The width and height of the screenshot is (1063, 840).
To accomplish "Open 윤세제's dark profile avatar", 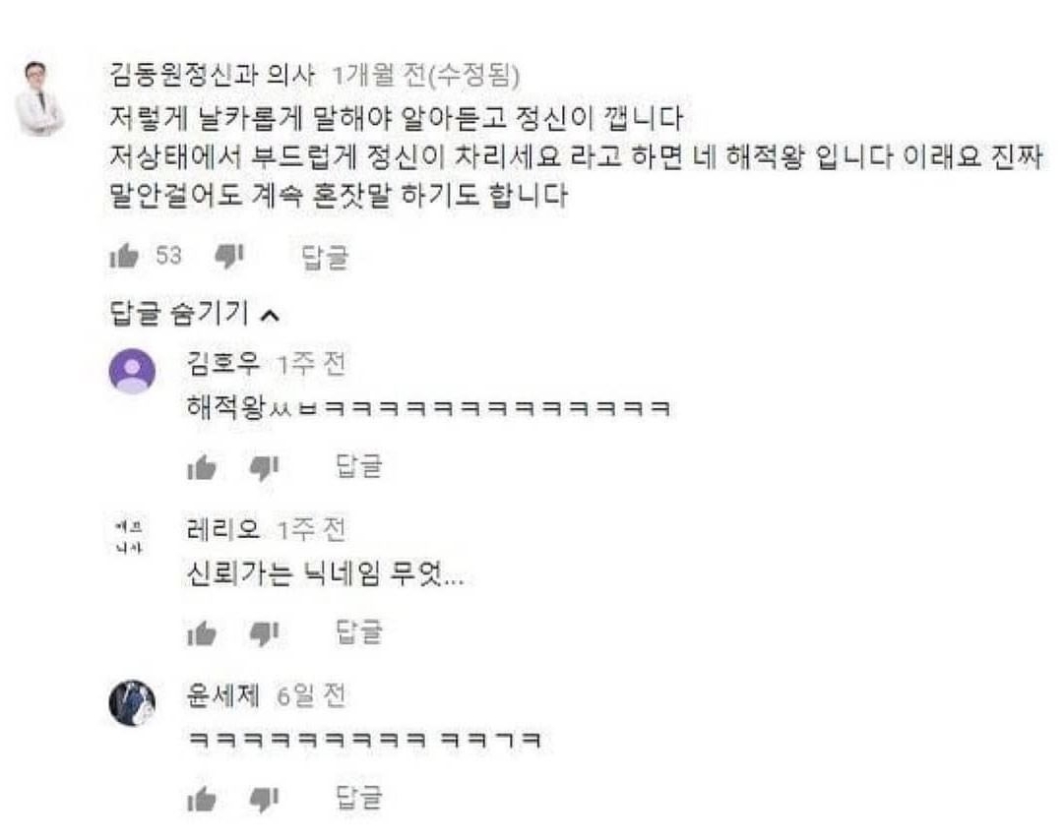I will click(132, 703).
